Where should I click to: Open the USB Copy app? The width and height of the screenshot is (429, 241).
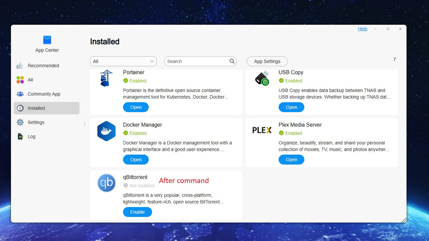pyautogui.click(x=291, y=107)
